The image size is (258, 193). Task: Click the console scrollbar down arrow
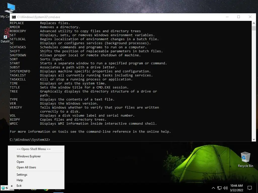click(254, 139)
